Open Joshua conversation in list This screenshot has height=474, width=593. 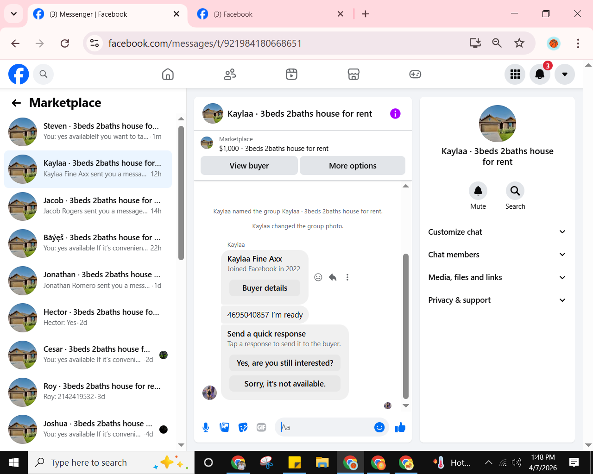coord(88,429)
